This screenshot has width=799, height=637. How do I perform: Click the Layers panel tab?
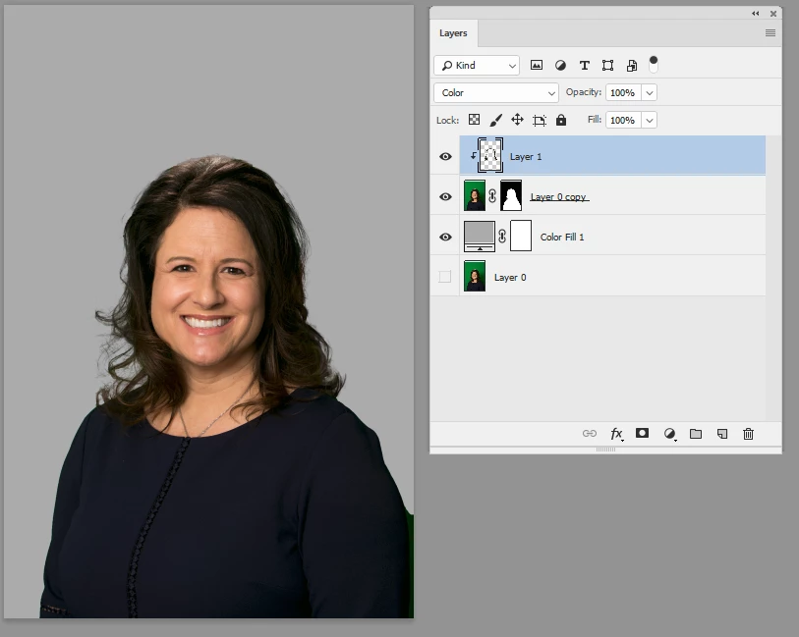453,33
